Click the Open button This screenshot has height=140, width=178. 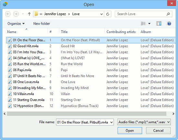pyautogui.click(x=130, y=131)
